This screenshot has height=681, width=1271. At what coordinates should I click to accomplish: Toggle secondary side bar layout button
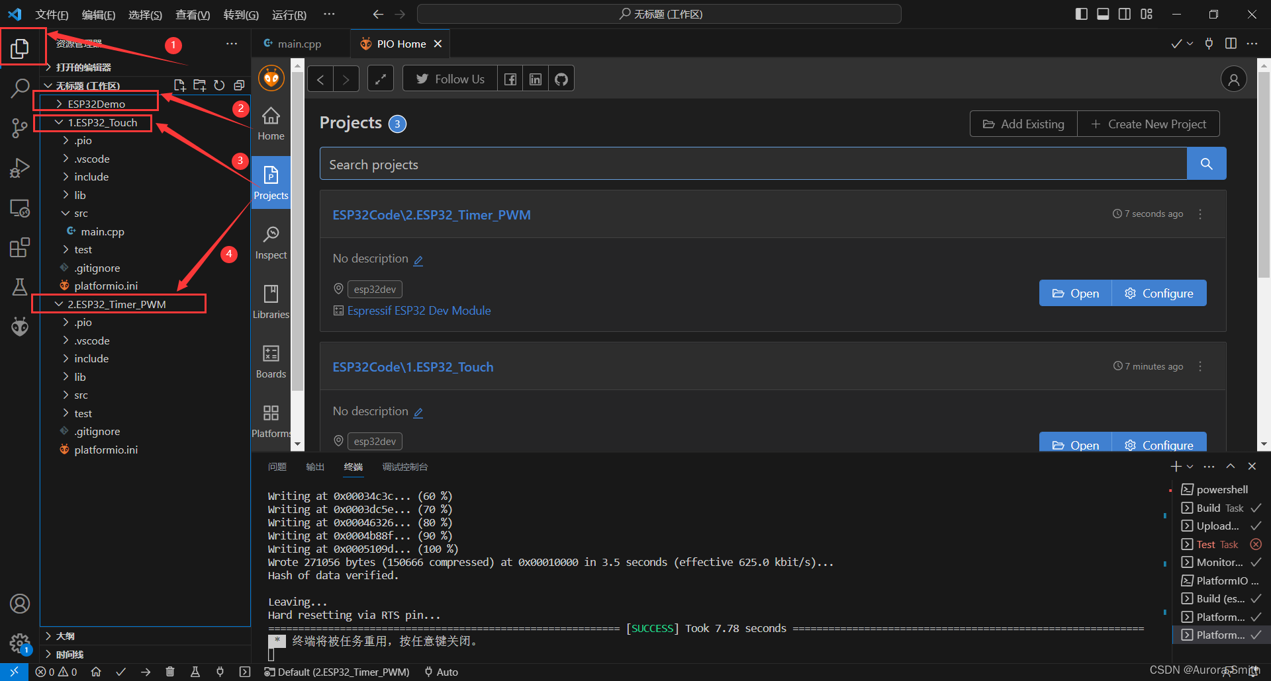click(x=1125, y=14)
